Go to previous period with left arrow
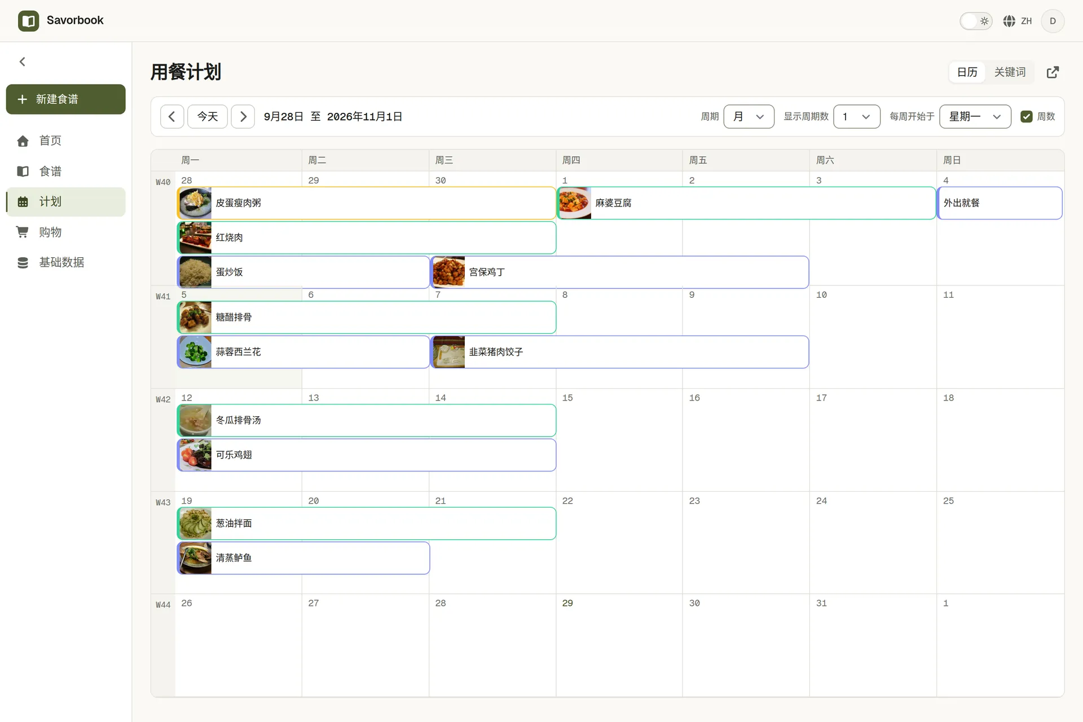1083x722 pixels. point(172,117)
